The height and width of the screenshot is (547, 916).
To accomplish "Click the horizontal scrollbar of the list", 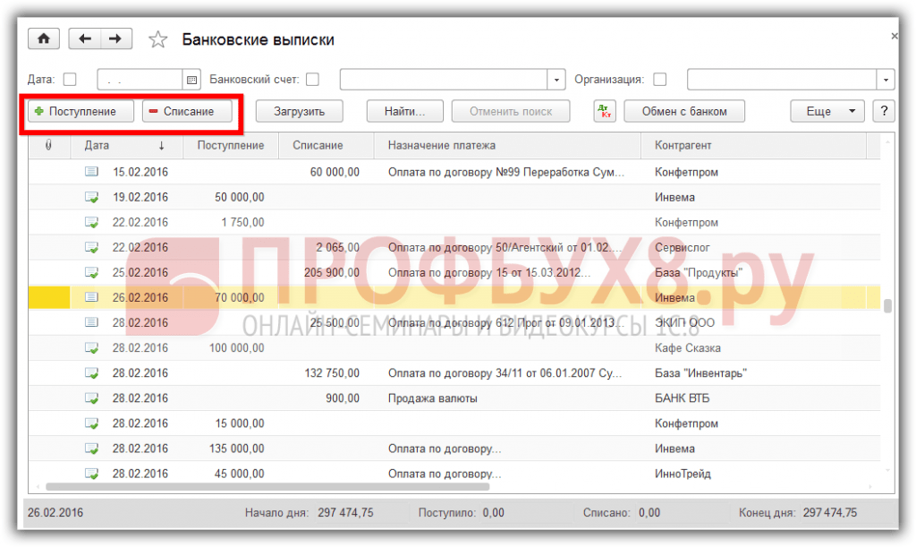I will point(267,486).
